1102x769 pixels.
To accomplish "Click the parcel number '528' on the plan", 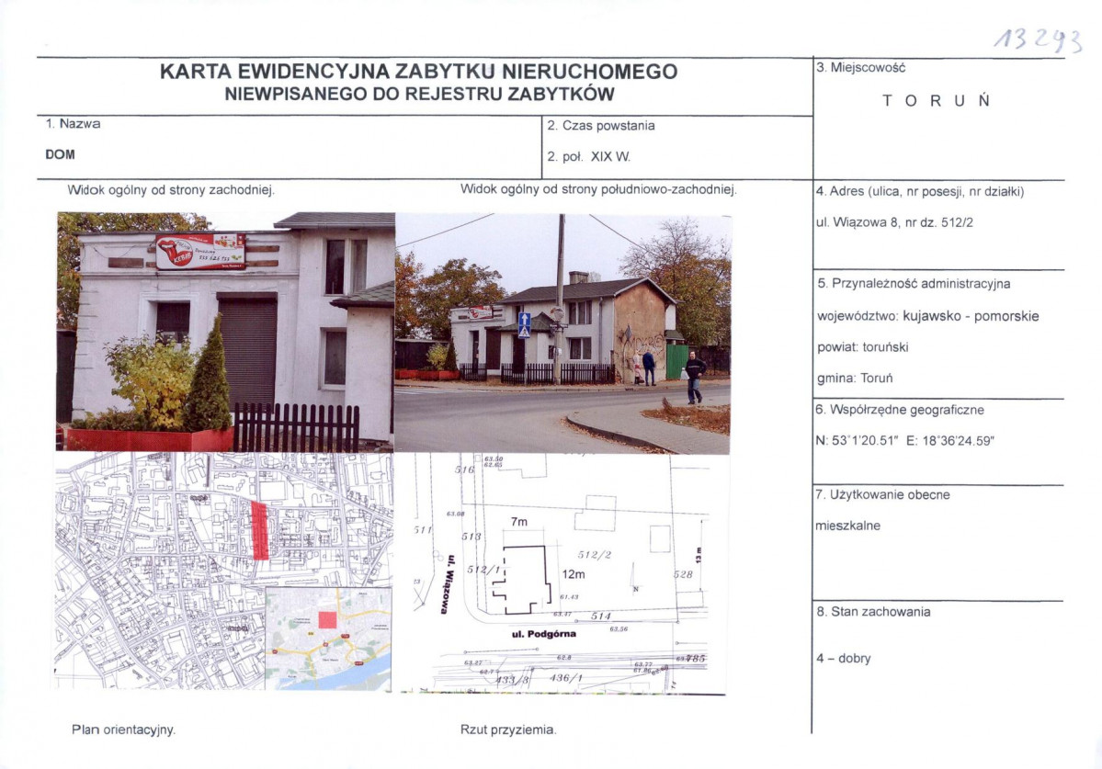I will tap(683, 574).
